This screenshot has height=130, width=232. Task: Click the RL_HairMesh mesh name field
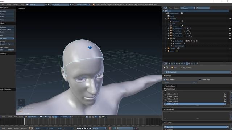199,72
